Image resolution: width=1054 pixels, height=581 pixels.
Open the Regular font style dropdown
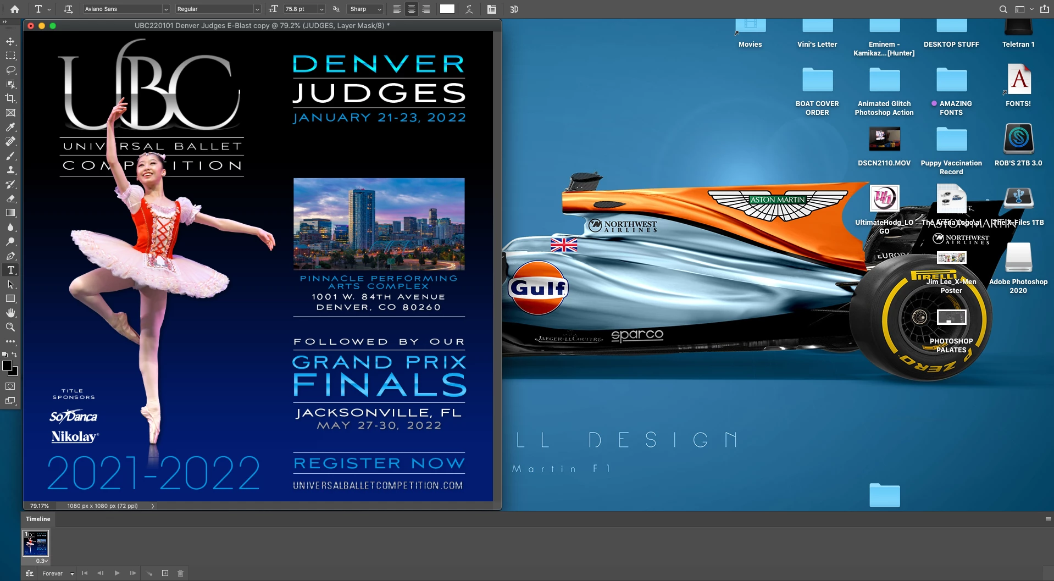[x=257, y=9]
